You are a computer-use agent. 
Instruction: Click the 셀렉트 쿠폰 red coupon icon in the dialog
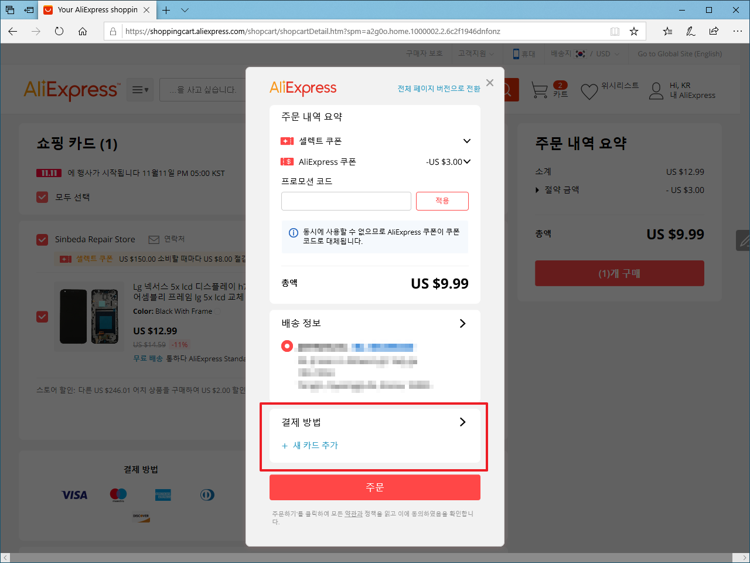tap(287, 141)
